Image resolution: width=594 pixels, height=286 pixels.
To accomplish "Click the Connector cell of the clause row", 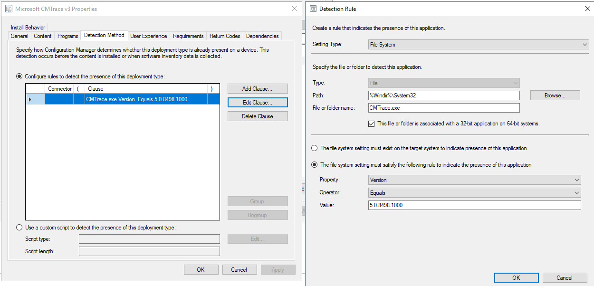I will tap(59, 99).
